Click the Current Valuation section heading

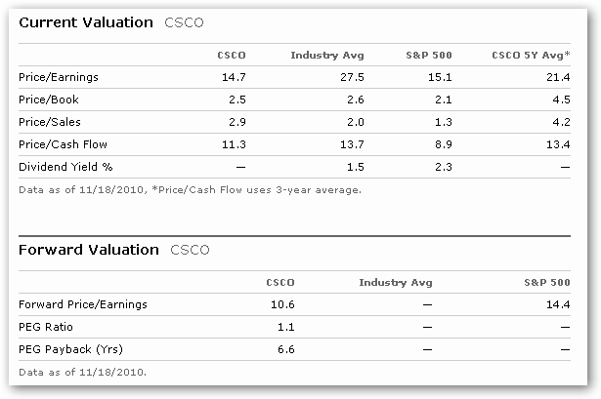point(86,22)
